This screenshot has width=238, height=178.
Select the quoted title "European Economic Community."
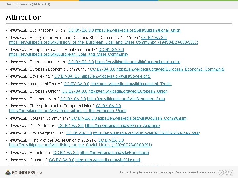[59, 69]
